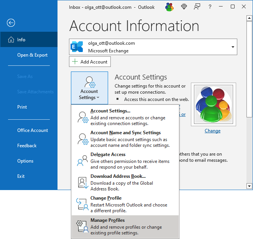This screenshot has height=239, width=253.
Task: Click 'Access this account on the web.' text
Action: [x=156, y=99]
